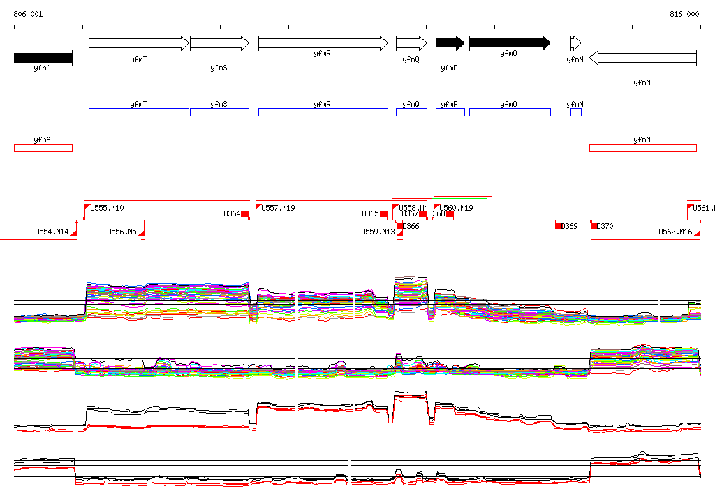Select the blue yfmS segment box
Viewport: 715px width, 498px height.
220,112
